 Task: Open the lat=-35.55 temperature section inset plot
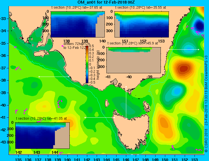[142, 24]
